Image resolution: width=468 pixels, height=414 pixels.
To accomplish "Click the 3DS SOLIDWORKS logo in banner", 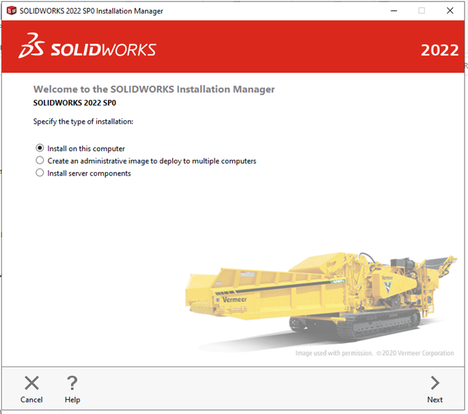I will point(87,46).
